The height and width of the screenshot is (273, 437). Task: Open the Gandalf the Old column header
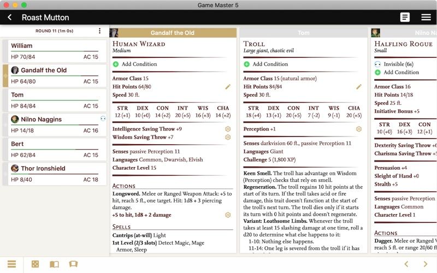click(173, 33)
